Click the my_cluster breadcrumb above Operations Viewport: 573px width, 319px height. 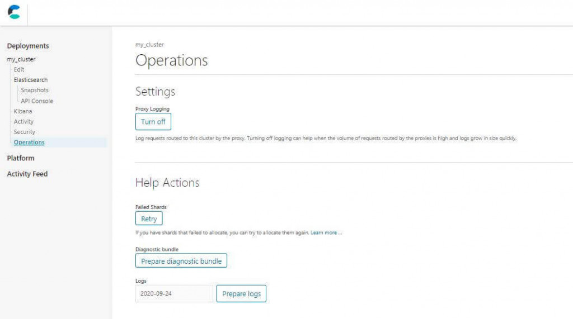pos(149,45)
